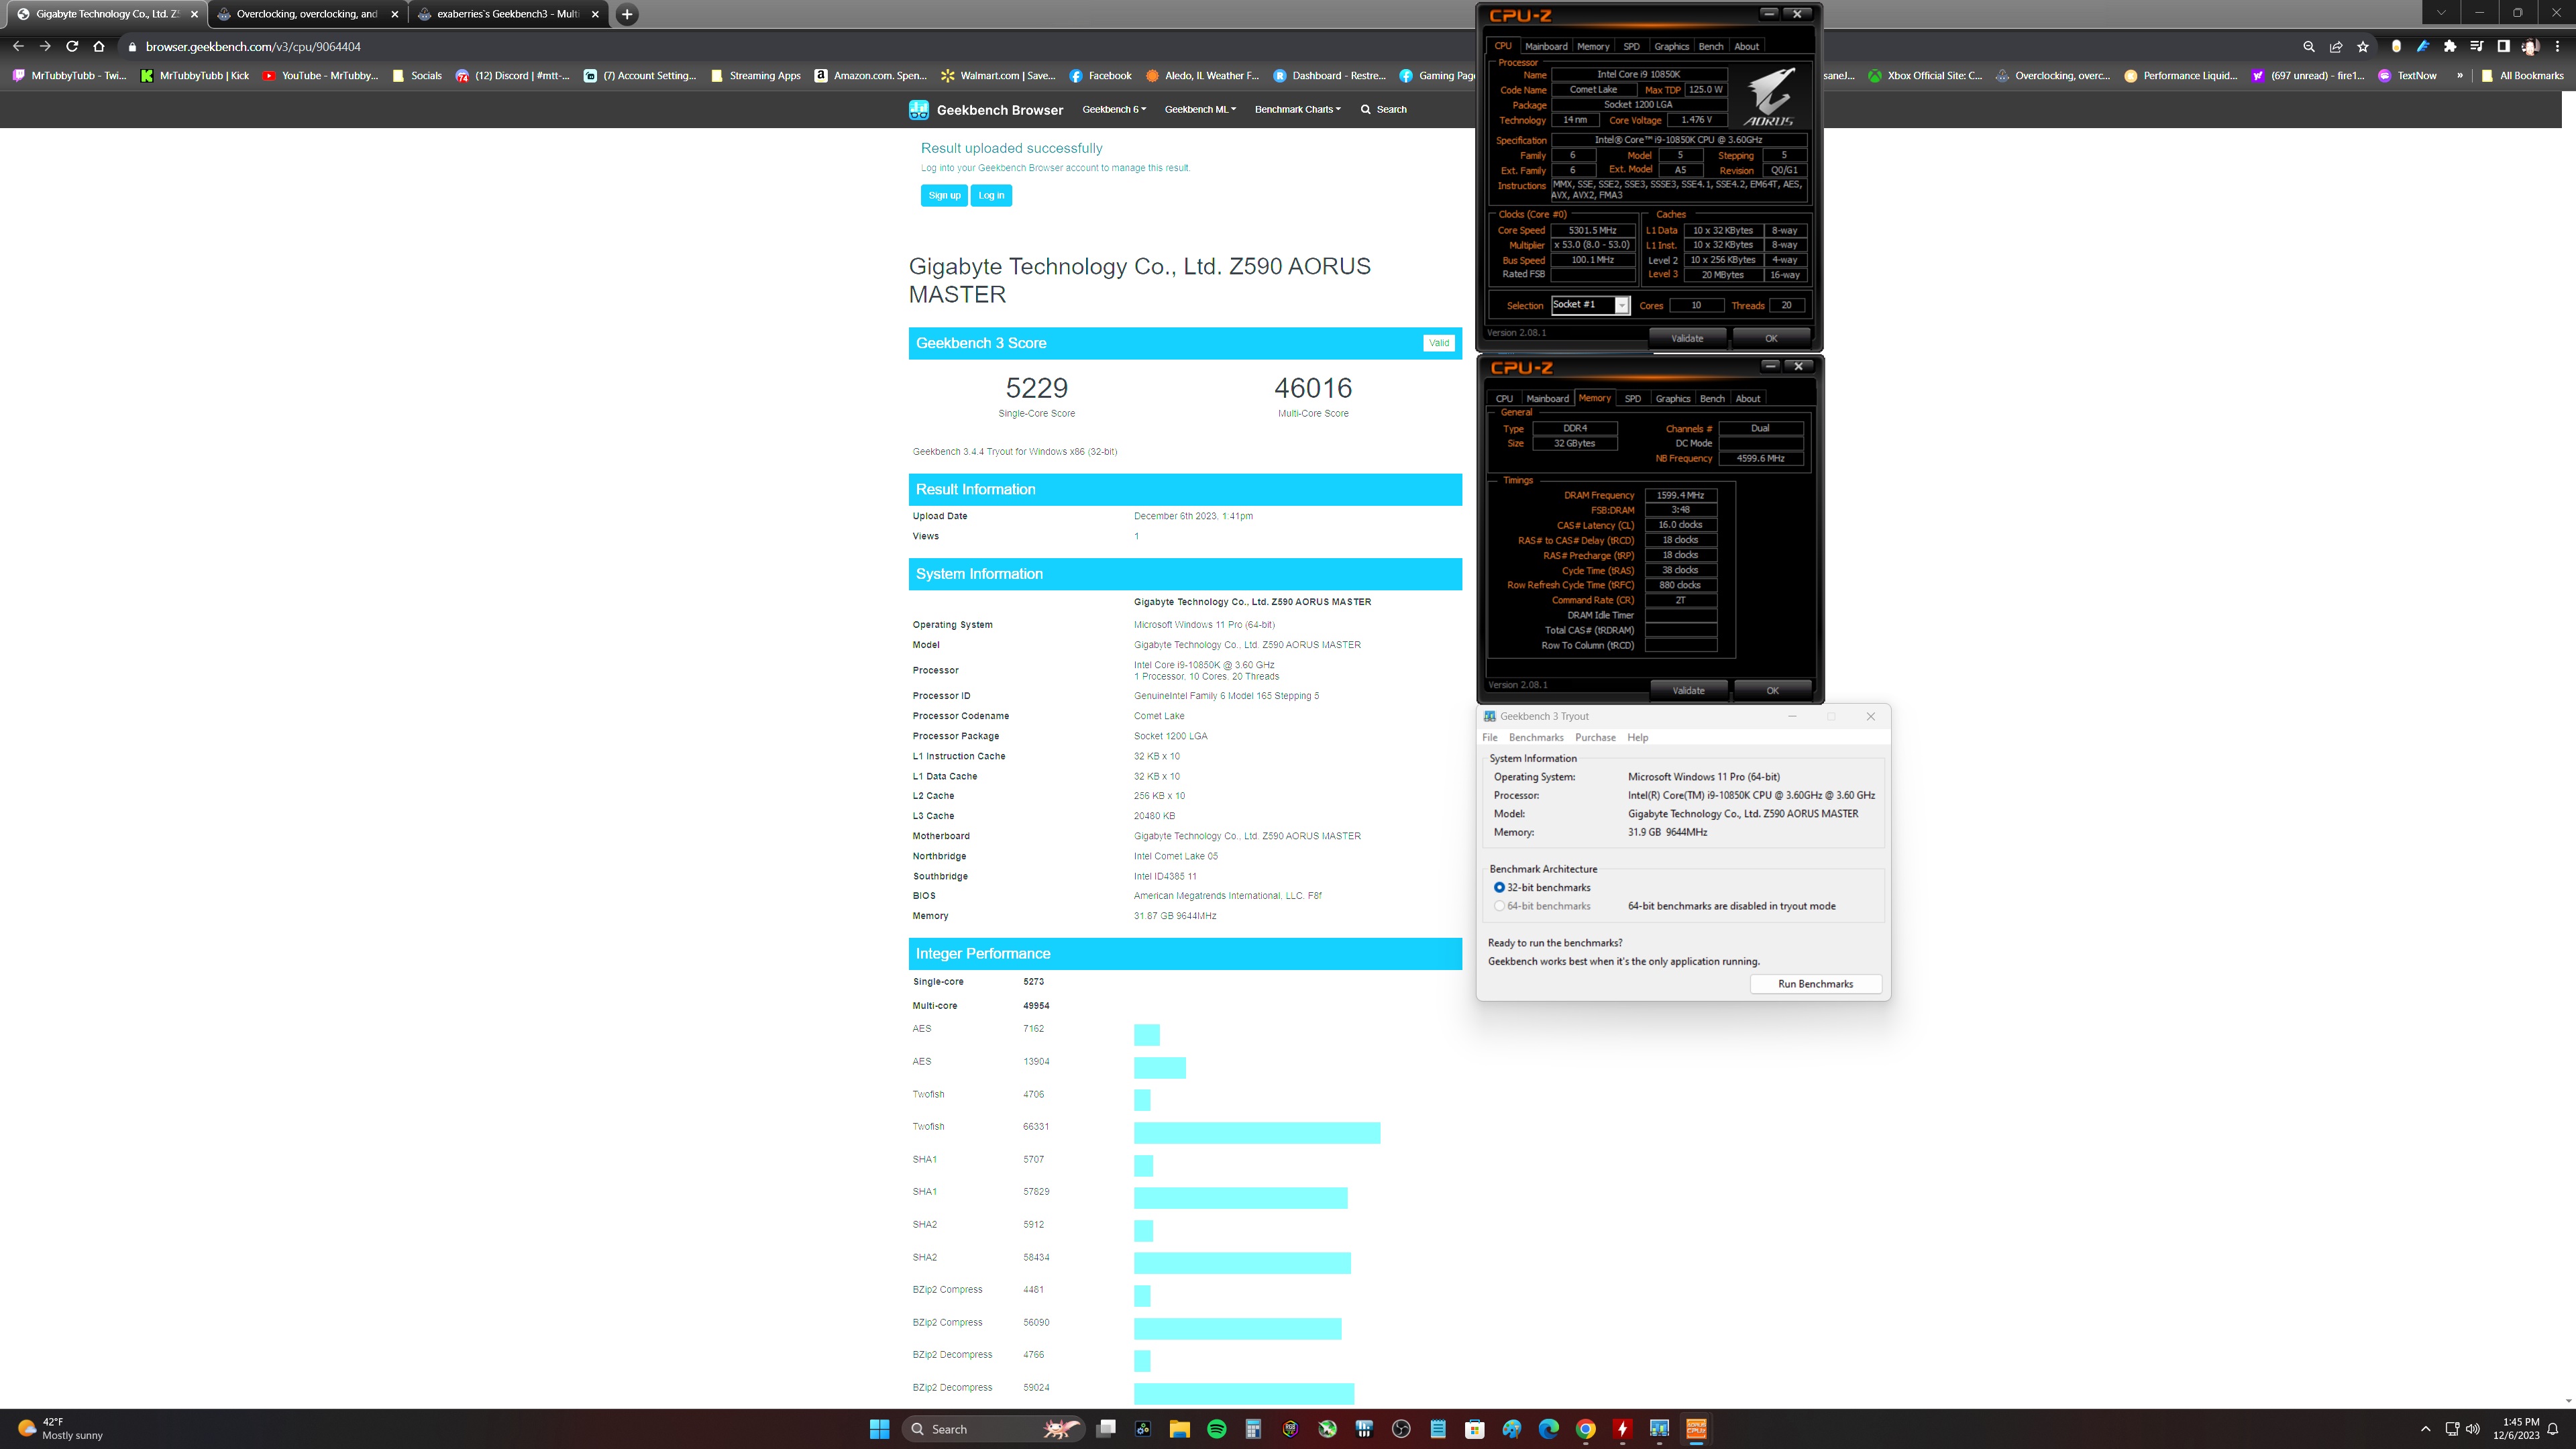
Task: Open Task View on the taskbar
Action: 1106,1429
